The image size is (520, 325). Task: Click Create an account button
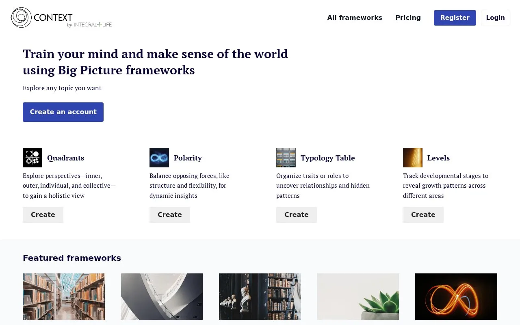(63, 112)
